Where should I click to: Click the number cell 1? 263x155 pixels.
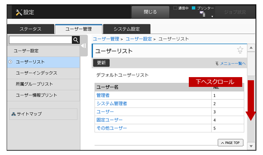(228, 96)
